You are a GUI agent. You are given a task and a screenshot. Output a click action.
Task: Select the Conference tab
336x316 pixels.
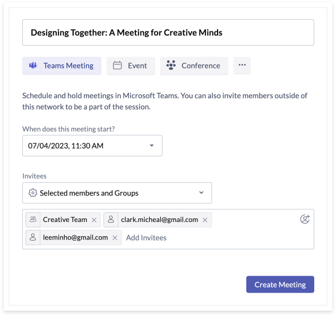(x=194, y=66)
